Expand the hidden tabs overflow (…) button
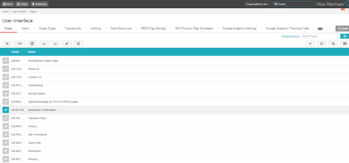 (320, 29)
